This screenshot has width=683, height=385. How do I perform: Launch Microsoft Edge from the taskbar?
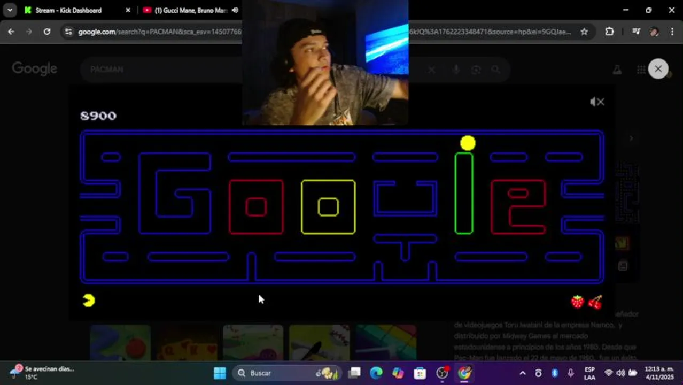point(376,373)
